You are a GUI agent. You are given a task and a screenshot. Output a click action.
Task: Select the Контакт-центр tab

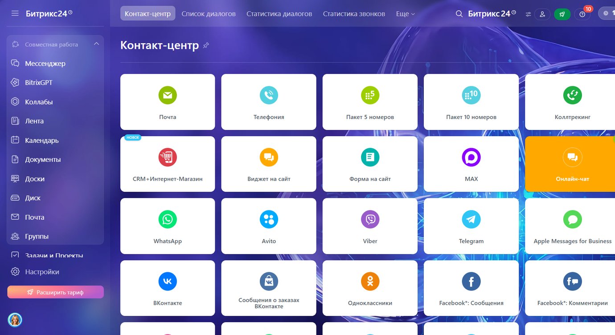pyautogui.click(x=148, y=14)
